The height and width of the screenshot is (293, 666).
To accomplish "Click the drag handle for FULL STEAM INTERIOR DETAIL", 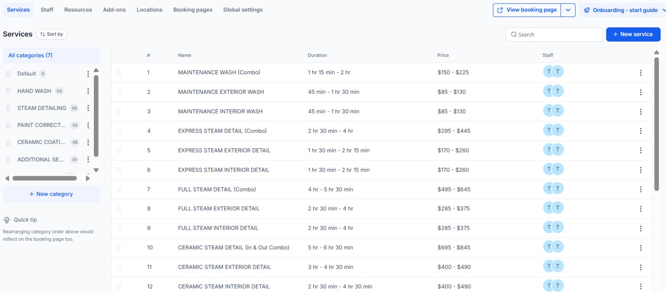I will coord(119,228).
